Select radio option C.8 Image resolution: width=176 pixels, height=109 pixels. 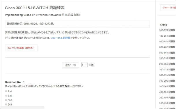[6, 100]
